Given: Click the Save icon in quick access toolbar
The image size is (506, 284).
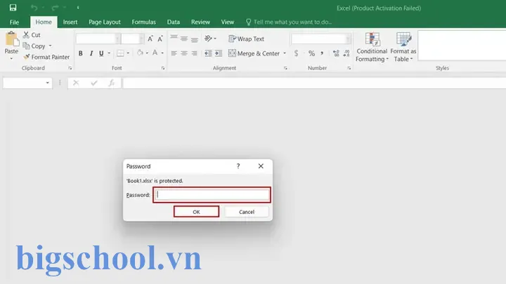Looking at the screenshot, I should click(13, 8).
